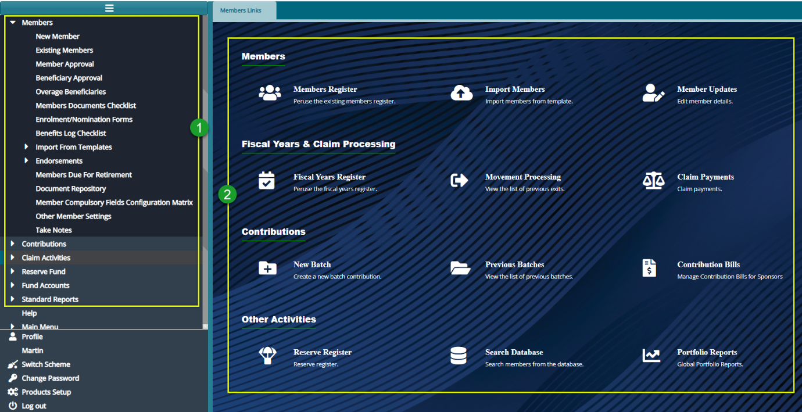
Task: Expand the Standard Reports arrow
Action: 12,299
